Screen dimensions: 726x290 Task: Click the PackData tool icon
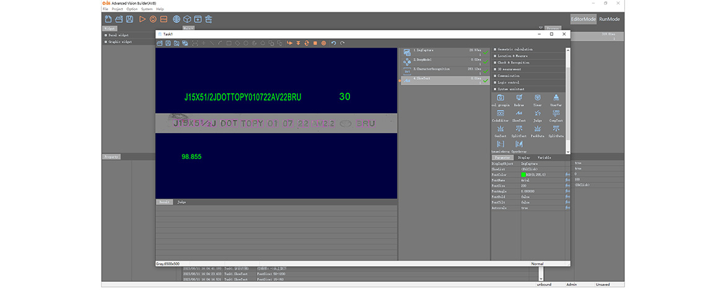537,129
